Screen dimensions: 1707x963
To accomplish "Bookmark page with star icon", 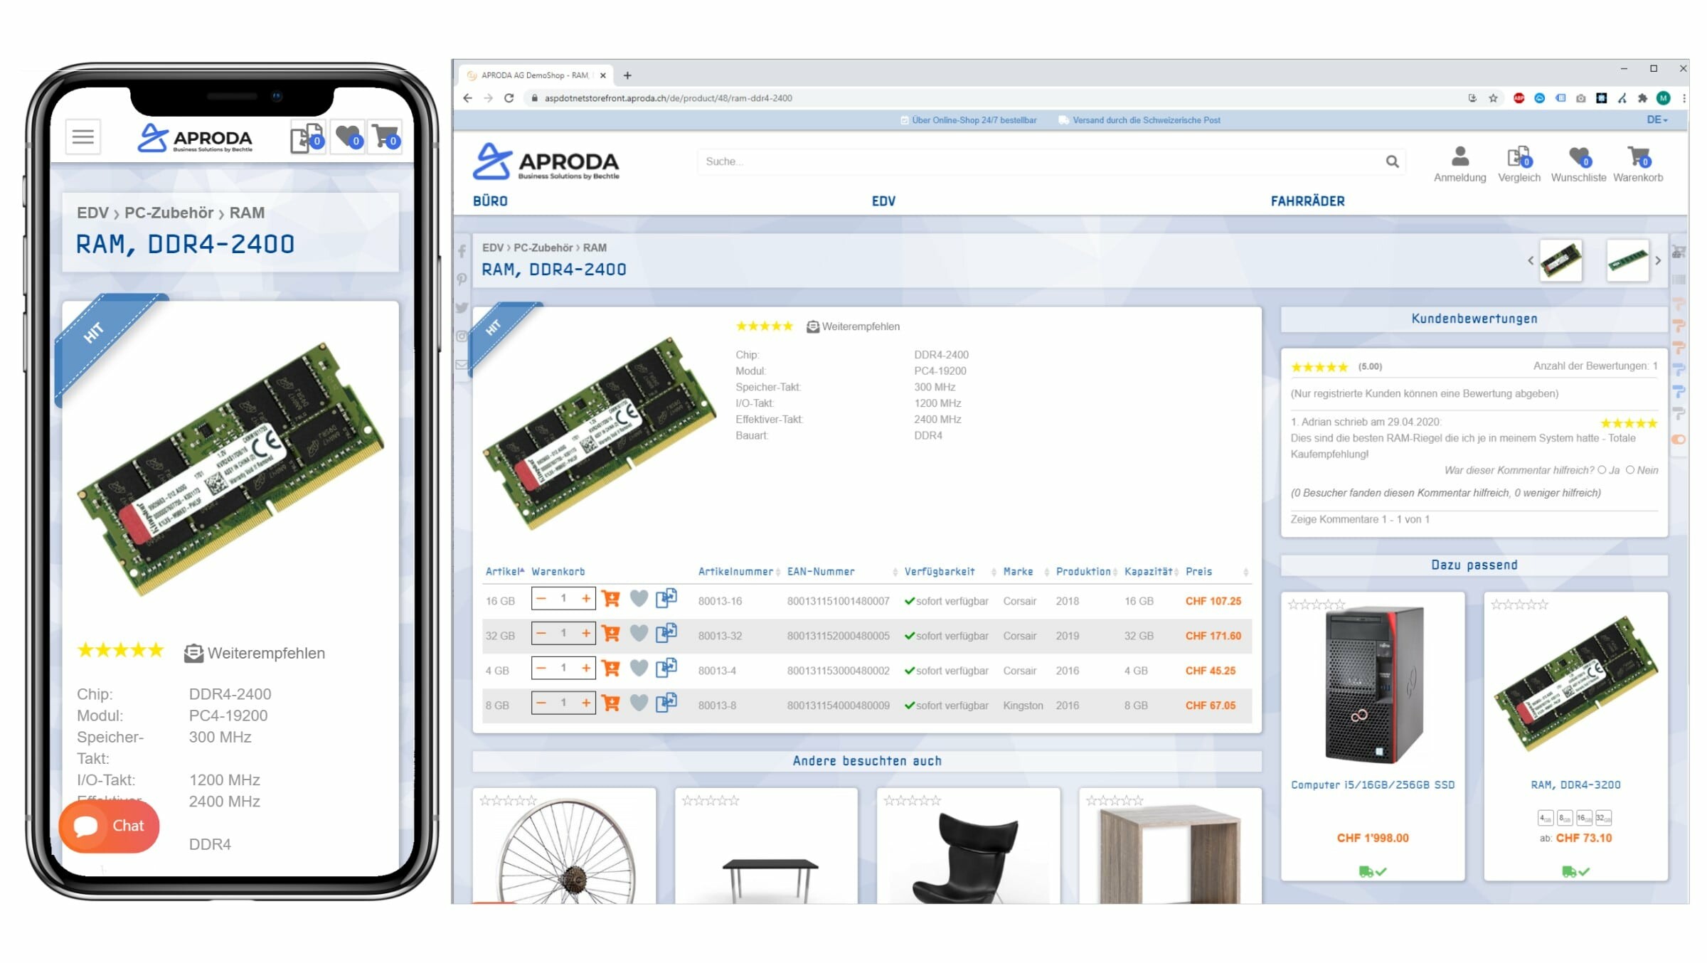I will (x=1493, y=98).
